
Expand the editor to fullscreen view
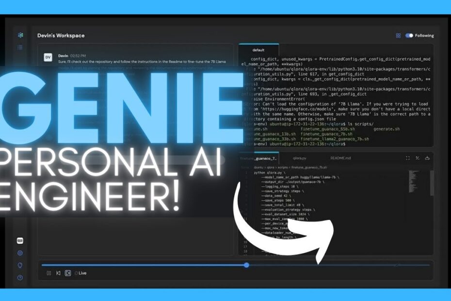point(408,158)
